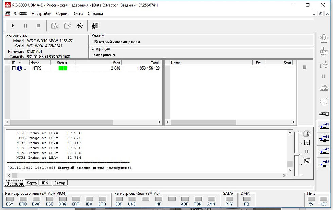Screen dimensions: 333x210
Task: Click the head-positioning icon in the right sidebar
Action: point(323,38)
